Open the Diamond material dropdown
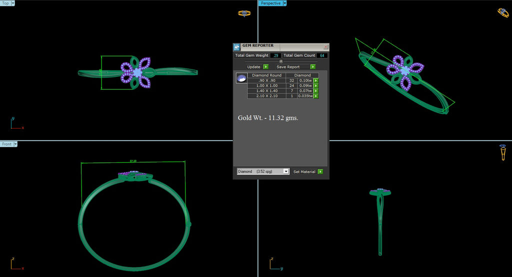Screen dimensions: 512x277 coord(263,172)
